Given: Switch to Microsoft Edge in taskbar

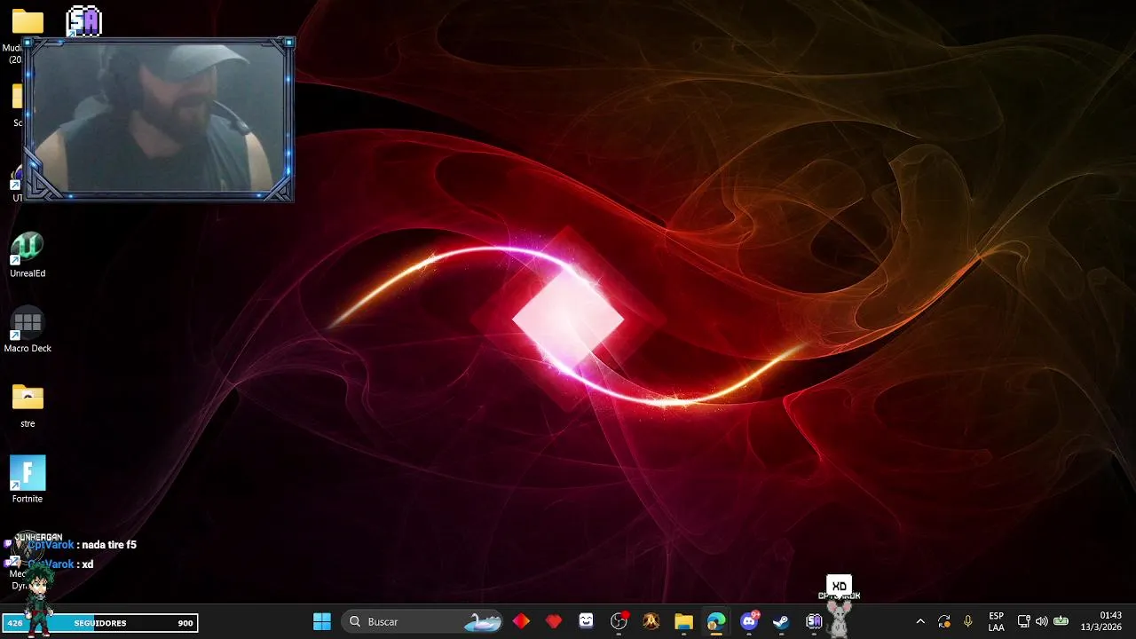Looking at the screenshot, I should 715,621.
